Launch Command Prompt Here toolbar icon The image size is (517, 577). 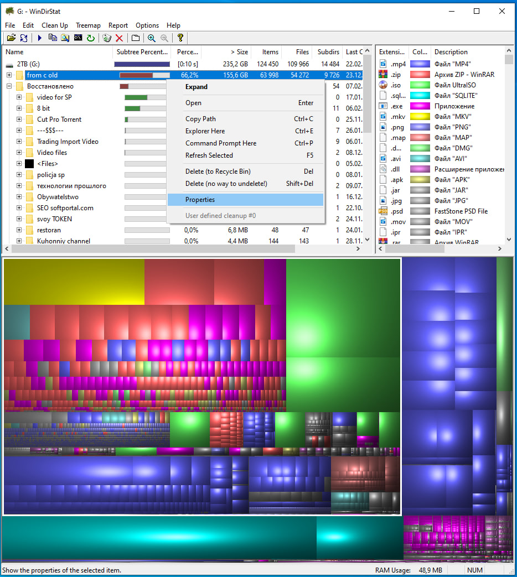pyautogui.click(x=78, y=38)
